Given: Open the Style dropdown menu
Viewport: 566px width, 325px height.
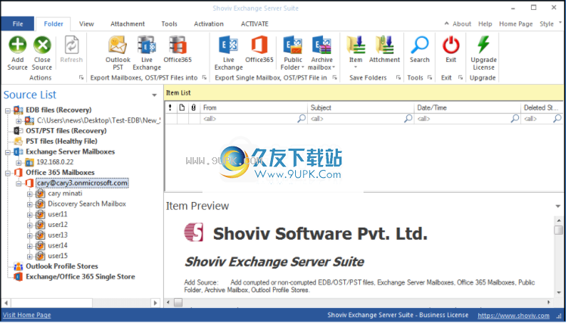Looking at the screenshot, I should pyautogui.click(x=550, y=23).
